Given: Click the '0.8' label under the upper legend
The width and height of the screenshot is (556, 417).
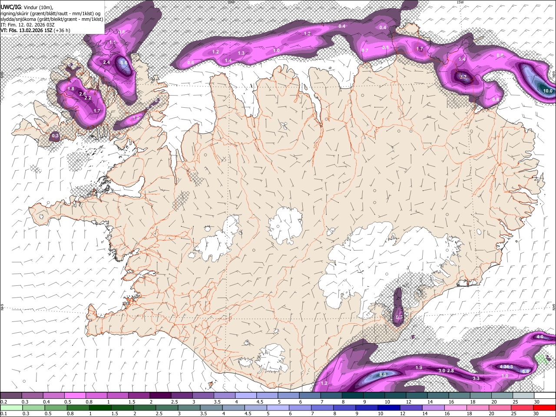Looking at the screenshot, I should (89, 402).
